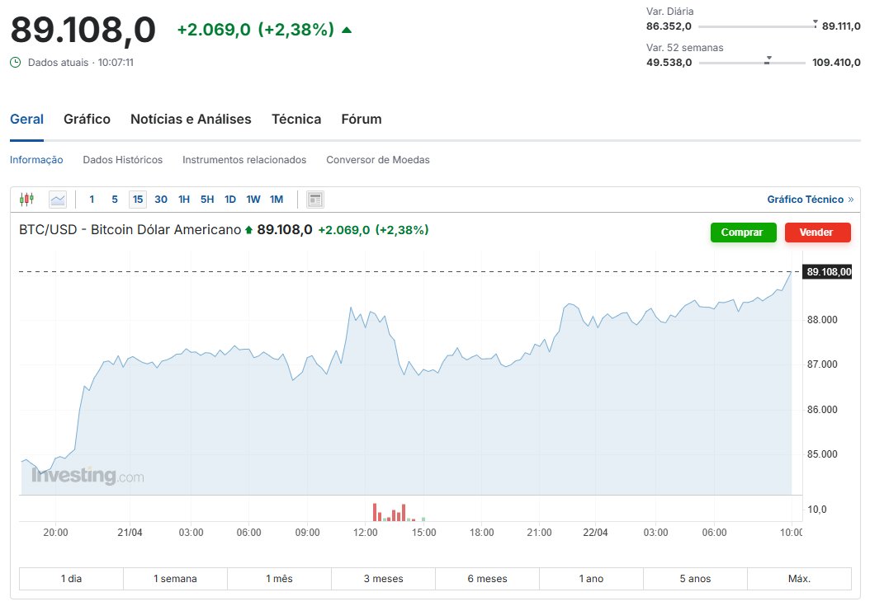Viewport: 870px width, 611px height.
Task: Open the Técnica tab
Action: pos(296,120)
